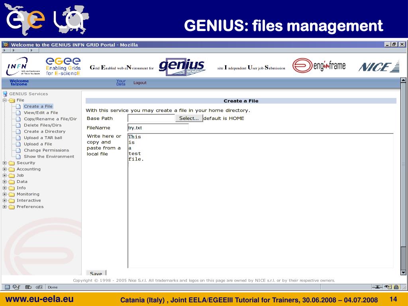Click the Interactive folder icon
The height and width of the screenshot is (306, 408).
[x=12, y=201]
